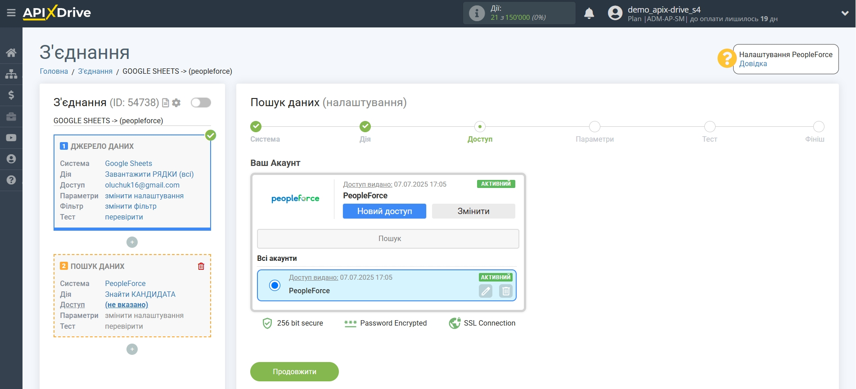Open the billing dollar sidebar icon
The width and height of the screenshot is (856, 389).
pyautogui.click(x=11, y=95)
